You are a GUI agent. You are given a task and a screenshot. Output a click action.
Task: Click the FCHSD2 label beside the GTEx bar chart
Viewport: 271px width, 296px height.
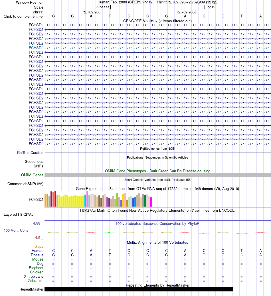(36, 199)
